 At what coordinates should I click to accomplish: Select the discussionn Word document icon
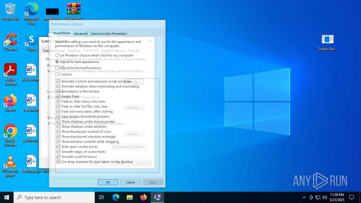point(31,73)
